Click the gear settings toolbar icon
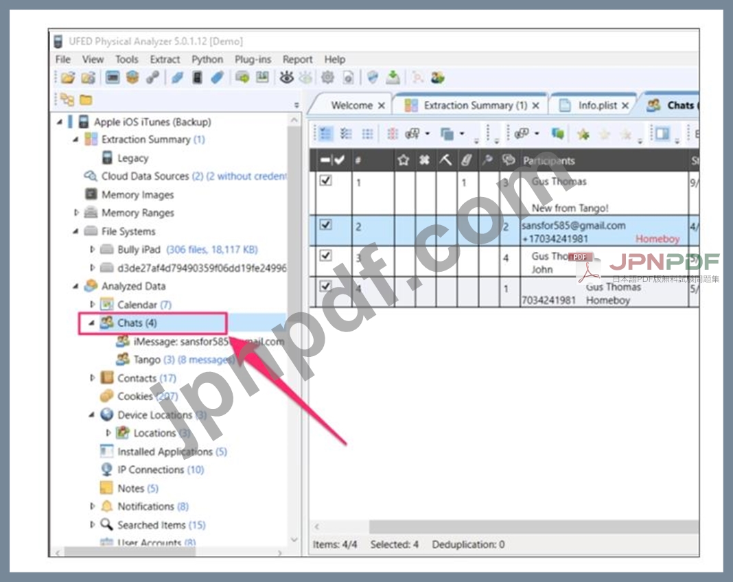 [327, 78]
